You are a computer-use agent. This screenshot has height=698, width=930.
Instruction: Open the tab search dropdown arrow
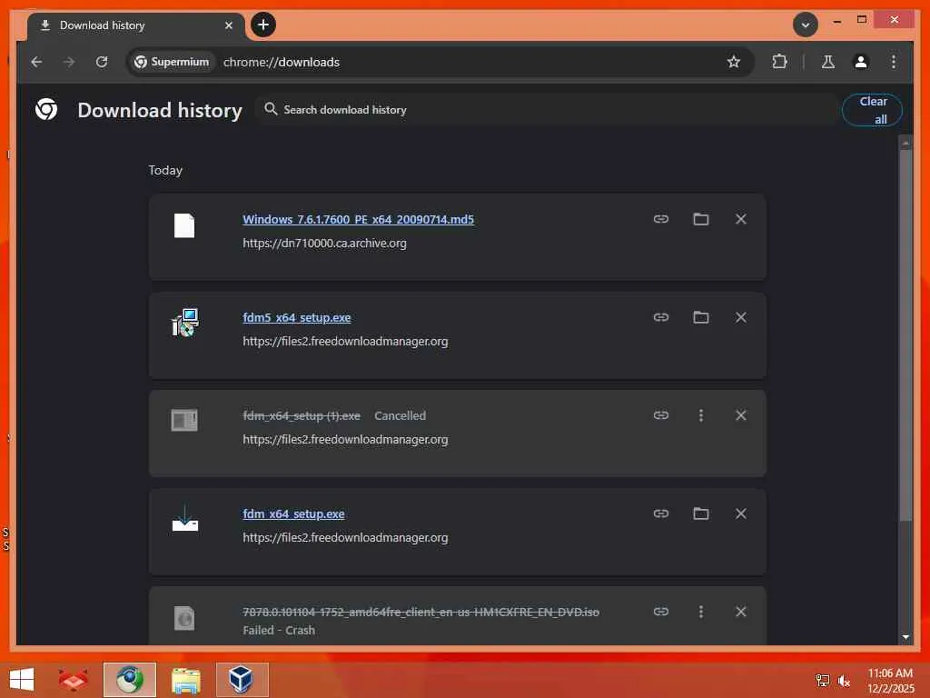(x=805, y=25)
